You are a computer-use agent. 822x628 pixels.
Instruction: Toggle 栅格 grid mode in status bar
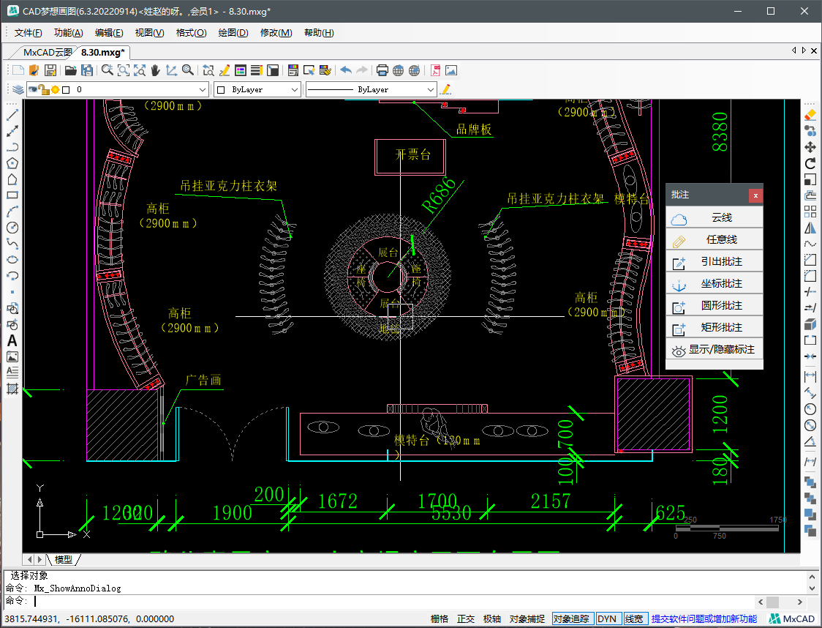click(440, 619)
